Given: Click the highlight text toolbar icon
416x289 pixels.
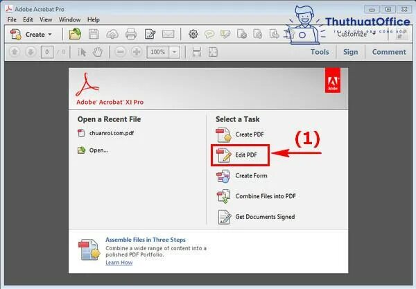Looking at the screenshot, I should tap(225, 34).
